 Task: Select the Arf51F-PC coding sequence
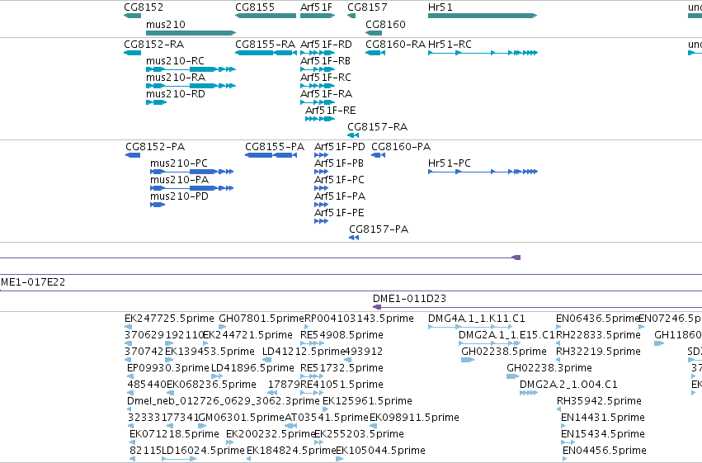322,188
